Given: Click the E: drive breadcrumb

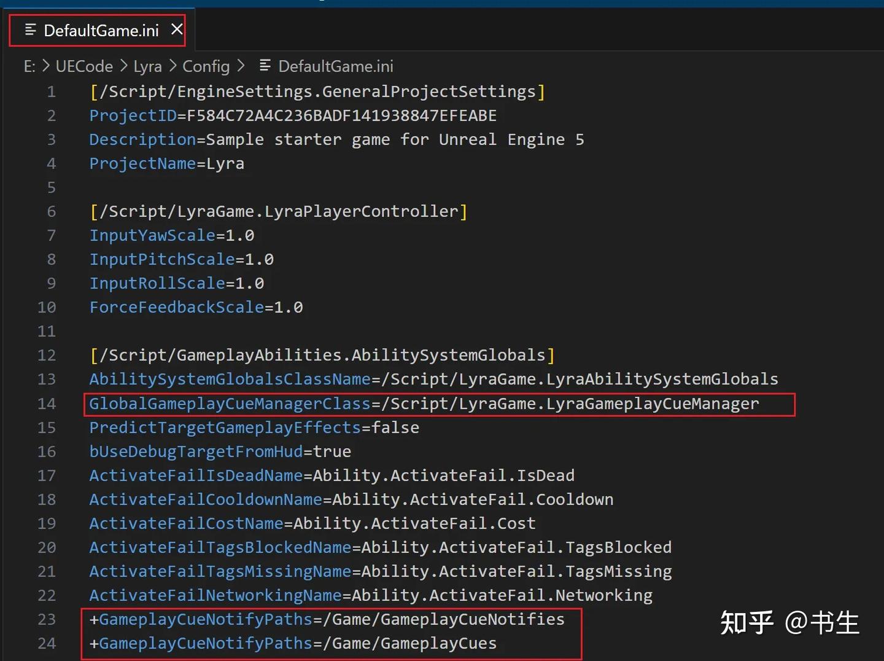Looking at the screenshot, I should [x=29, y=66].
